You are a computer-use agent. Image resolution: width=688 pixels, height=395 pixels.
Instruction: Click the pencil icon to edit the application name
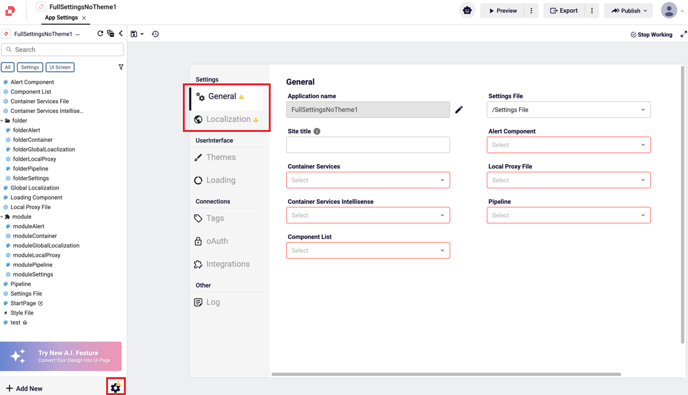(x=459, y=110)
